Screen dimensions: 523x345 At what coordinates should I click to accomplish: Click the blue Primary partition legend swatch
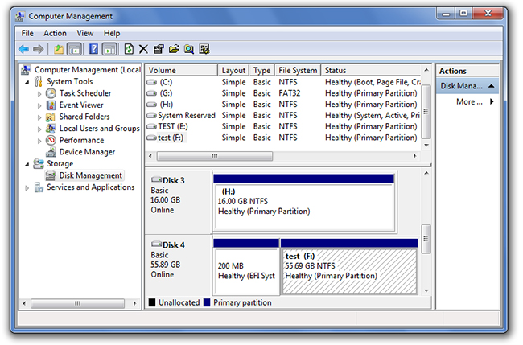tap(208, 303)
